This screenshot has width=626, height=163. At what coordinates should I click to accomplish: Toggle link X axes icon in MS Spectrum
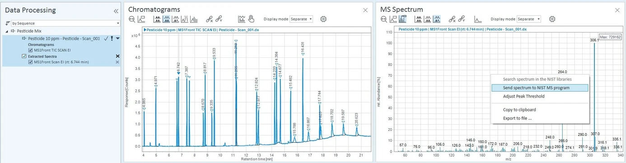point(453,19)
